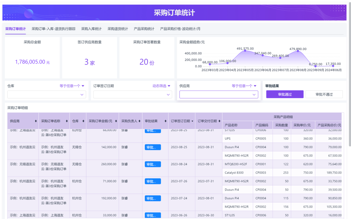The image size is (351, 219).
Task: Click sort icon on 采购负责人 column
Action: [140, 121]
